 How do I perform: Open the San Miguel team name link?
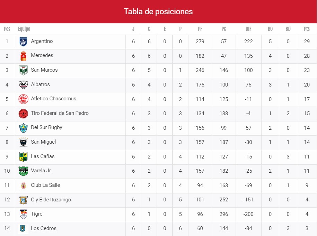pyautogui.click(x=43, y=142)
